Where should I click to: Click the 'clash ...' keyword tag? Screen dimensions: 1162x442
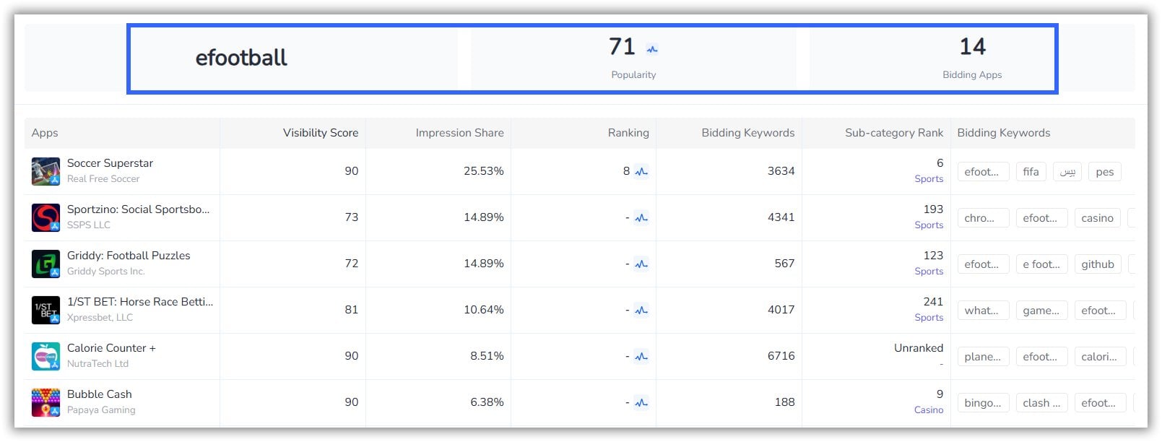tap(1041, 403)
